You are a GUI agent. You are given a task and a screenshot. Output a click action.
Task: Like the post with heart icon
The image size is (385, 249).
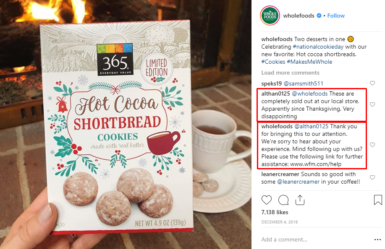pyautogui.click(x=267, y=200)
